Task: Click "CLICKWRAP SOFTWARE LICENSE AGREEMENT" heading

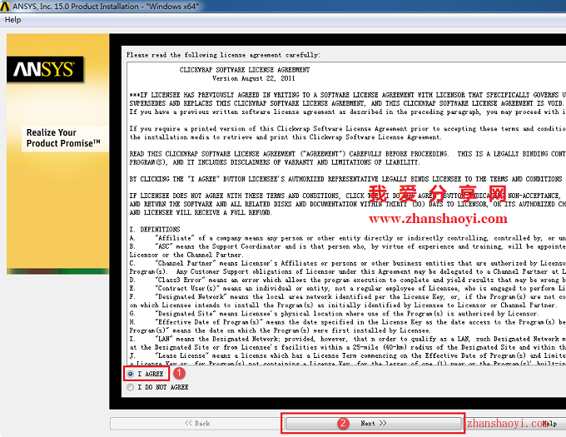Action: click(x=245, y=70)
